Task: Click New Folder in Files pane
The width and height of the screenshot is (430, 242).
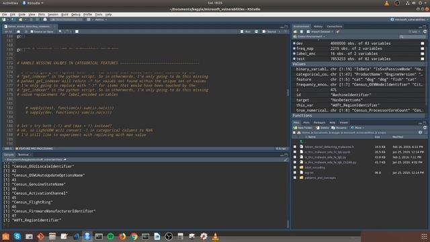Action: (303, 128)
